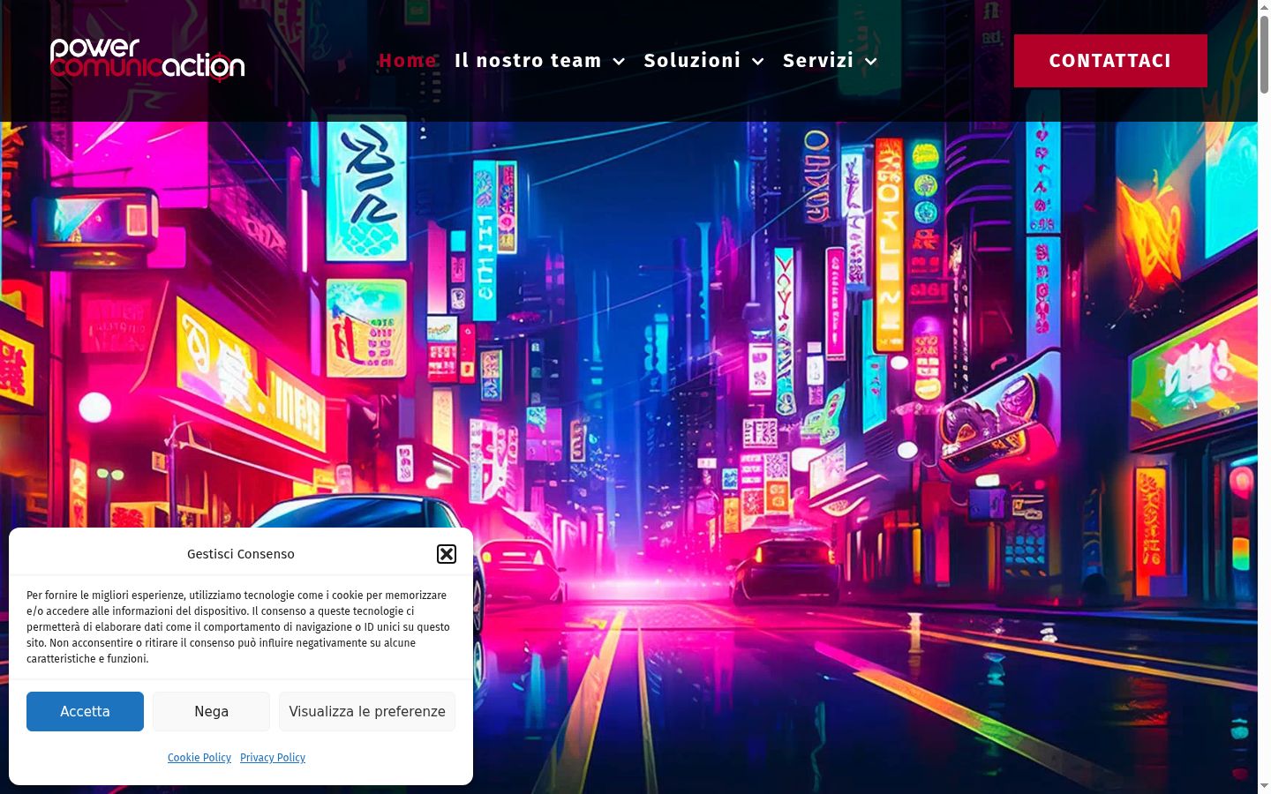
Task: Open the Privacy Policy link
Action: click(273, 758)
